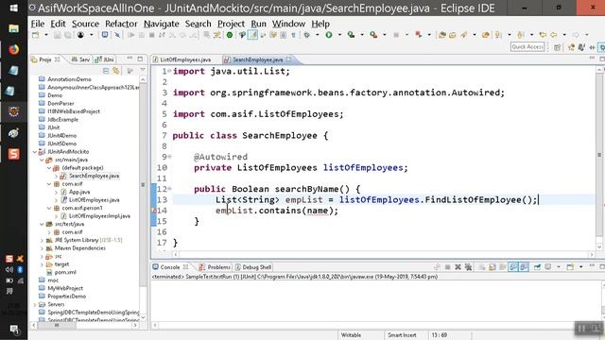This screenshot has width=605, height=340.
Task: Click the Coverage run icon in toolbar
Action: (351, 35)
